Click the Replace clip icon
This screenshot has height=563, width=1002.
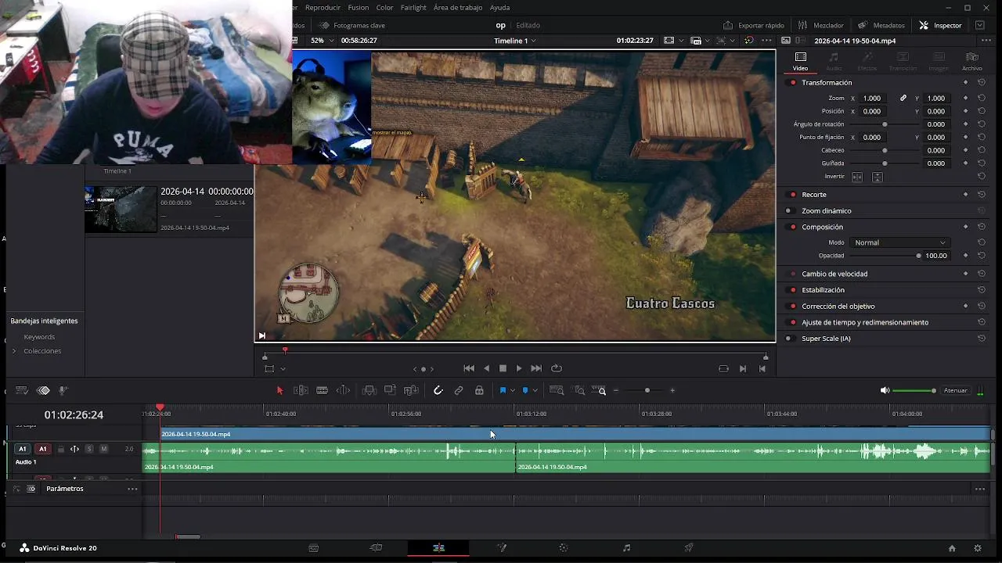tap(411, 390)
